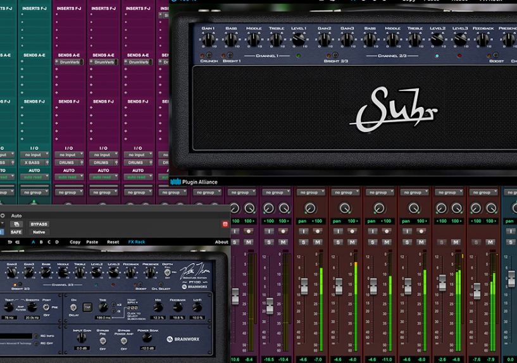Open About in lower PT100 toolbar

click(x=221, y=242)
